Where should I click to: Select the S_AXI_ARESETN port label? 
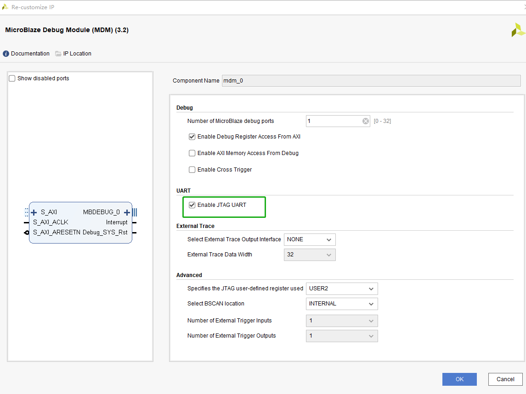pos(57,233)
